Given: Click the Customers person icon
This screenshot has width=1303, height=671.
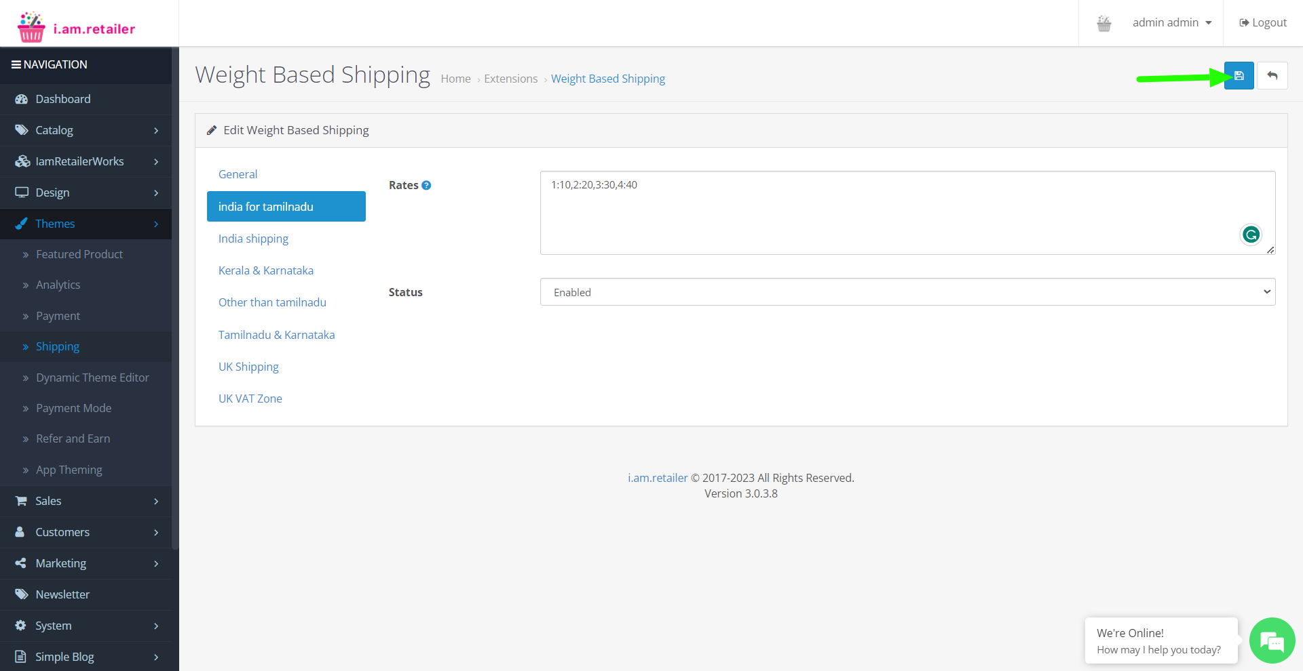Looking at the screenshot, I should tap(20, 532).
